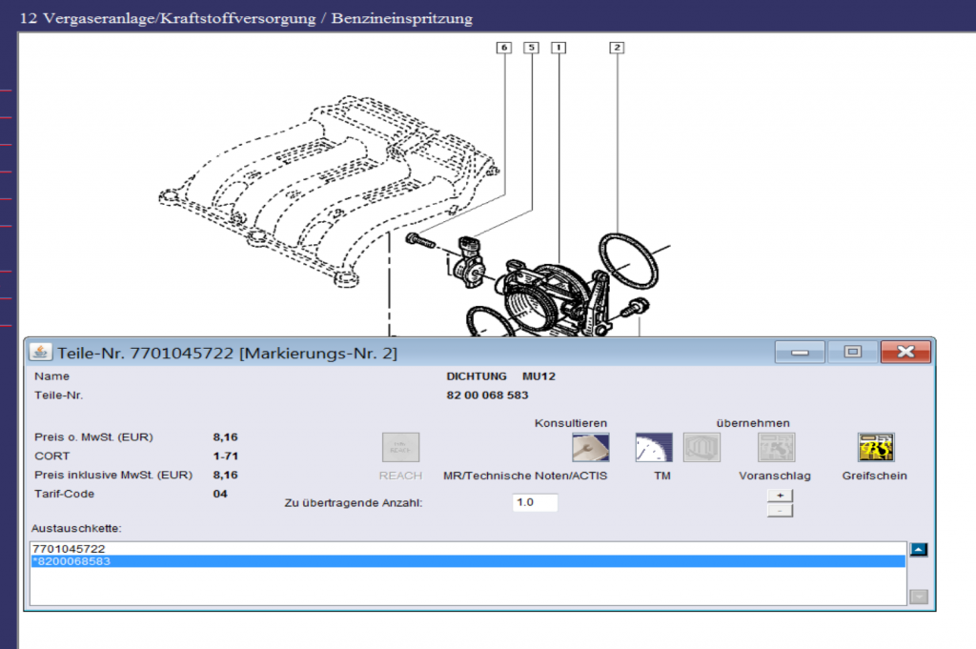The height and width of the screenshot is (649, 976).
Task: Select callout number 2 in diagram
Action: (617, 47)
